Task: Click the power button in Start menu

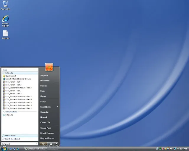Action: (x=43, y=144)
